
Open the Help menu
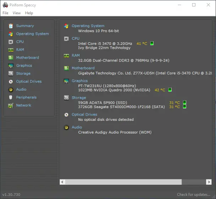(29, 13)
